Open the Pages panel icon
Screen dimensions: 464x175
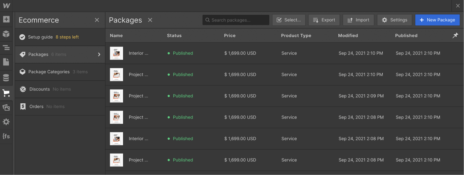click(6, 62)
